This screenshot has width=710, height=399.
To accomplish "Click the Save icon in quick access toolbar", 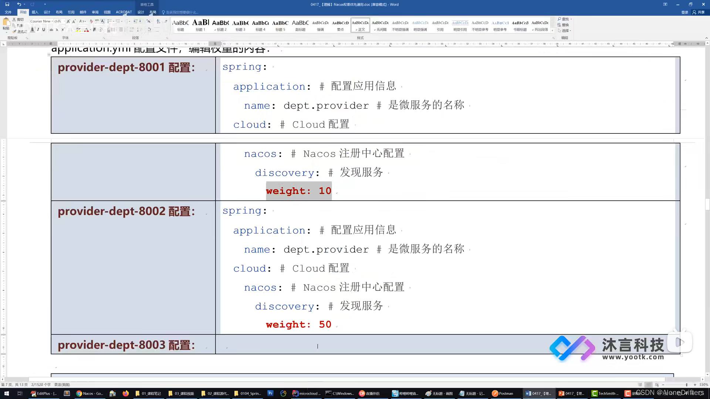I will [7, 4].
